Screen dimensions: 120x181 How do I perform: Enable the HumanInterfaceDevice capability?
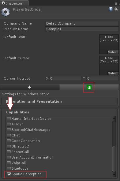click(9, 119)
